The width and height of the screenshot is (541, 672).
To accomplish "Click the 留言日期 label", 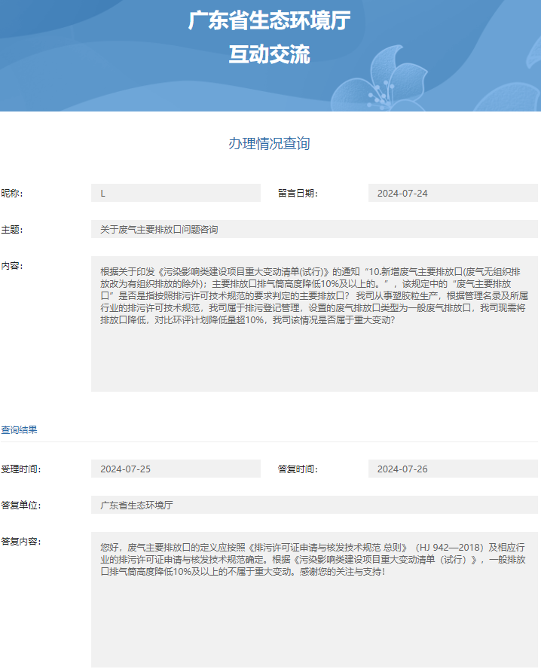I will coord(298,194).
